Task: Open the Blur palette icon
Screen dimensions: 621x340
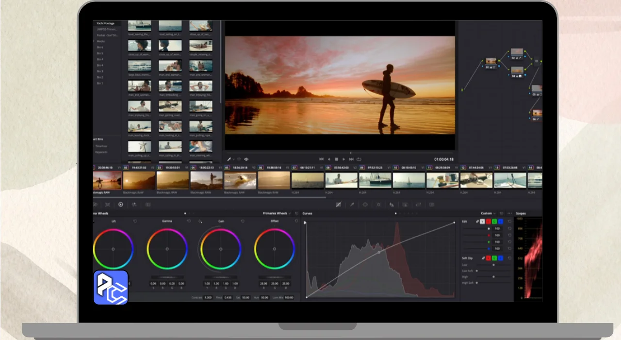Action: pos(392,204)
